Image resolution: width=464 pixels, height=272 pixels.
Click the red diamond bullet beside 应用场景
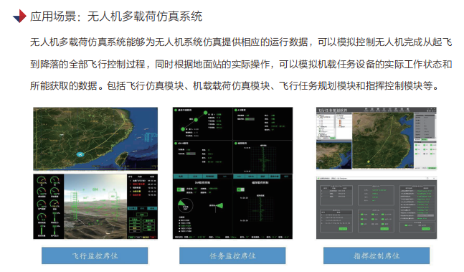[x=19, y=16]
